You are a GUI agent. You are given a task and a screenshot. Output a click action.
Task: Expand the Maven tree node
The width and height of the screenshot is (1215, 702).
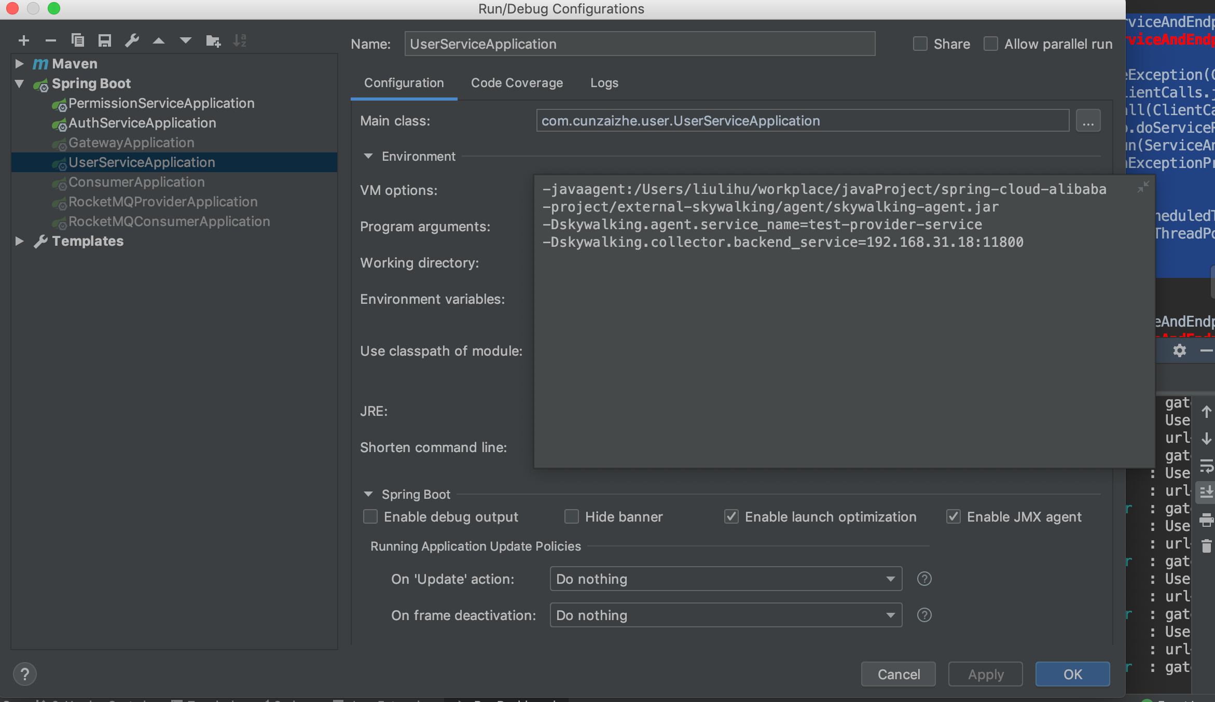19,64
